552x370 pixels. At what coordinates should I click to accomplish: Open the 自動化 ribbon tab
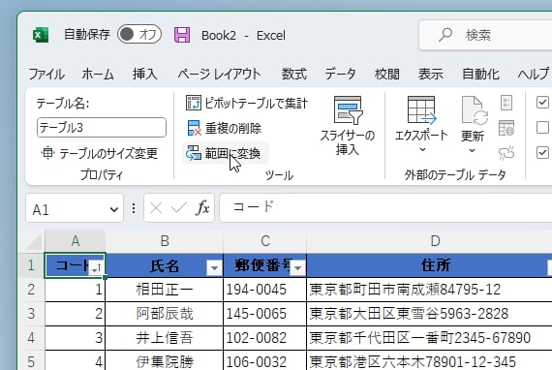(x=480, y=75)
